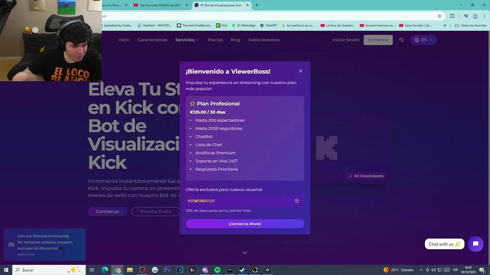Open Task View in the taskbar
Image resolution: width=490 pixels, height=275 pixels.
(92, 270)
